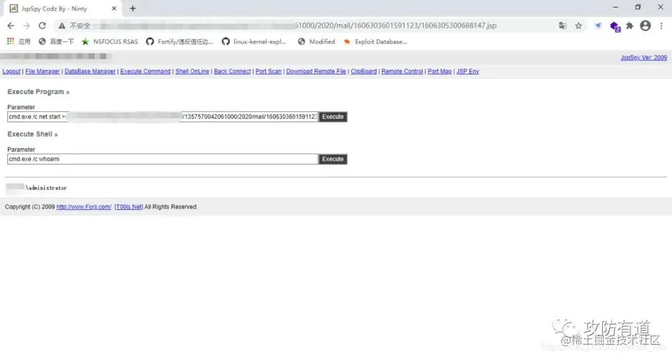
Task: Open the T00ls.Net footer link
Action: [x=129, y=207]
